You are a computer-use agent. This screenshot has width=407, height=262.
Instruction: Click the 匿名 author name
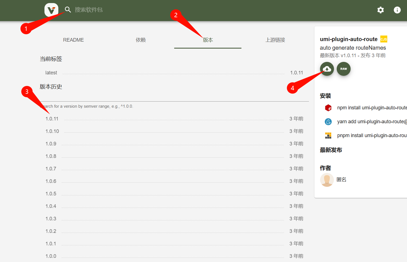341,180
